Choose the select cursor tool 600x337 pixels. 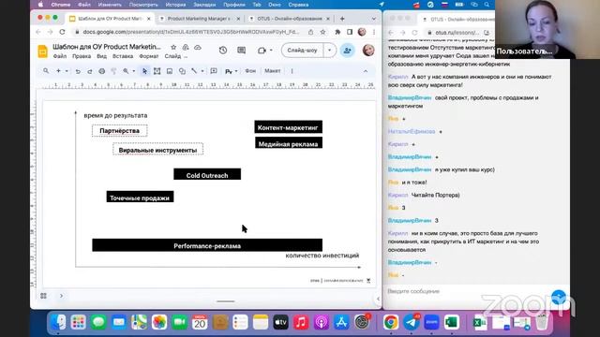click(x=144, y=71)
